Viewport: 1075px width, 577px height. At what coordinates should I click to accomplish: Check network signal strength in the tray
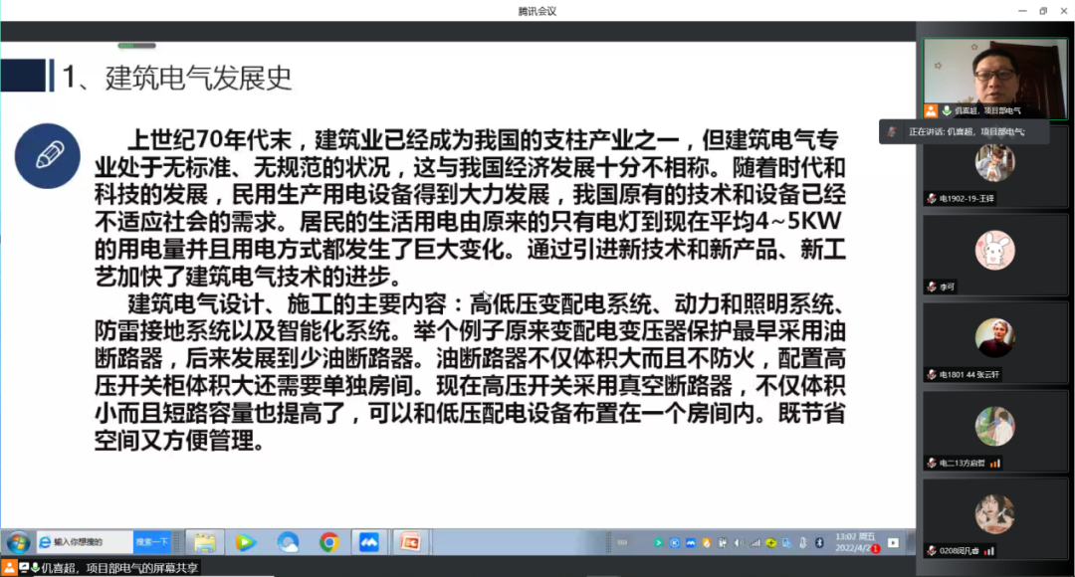(x=754, y=543)
